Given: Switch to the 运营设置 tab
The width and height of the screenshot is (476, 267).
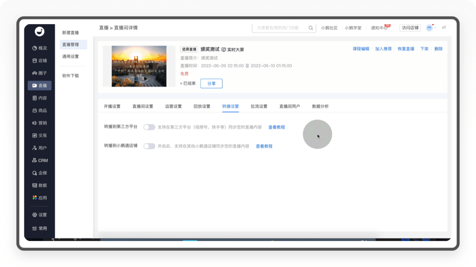Looking at the screenshot, I should click(x=173, y=106).
